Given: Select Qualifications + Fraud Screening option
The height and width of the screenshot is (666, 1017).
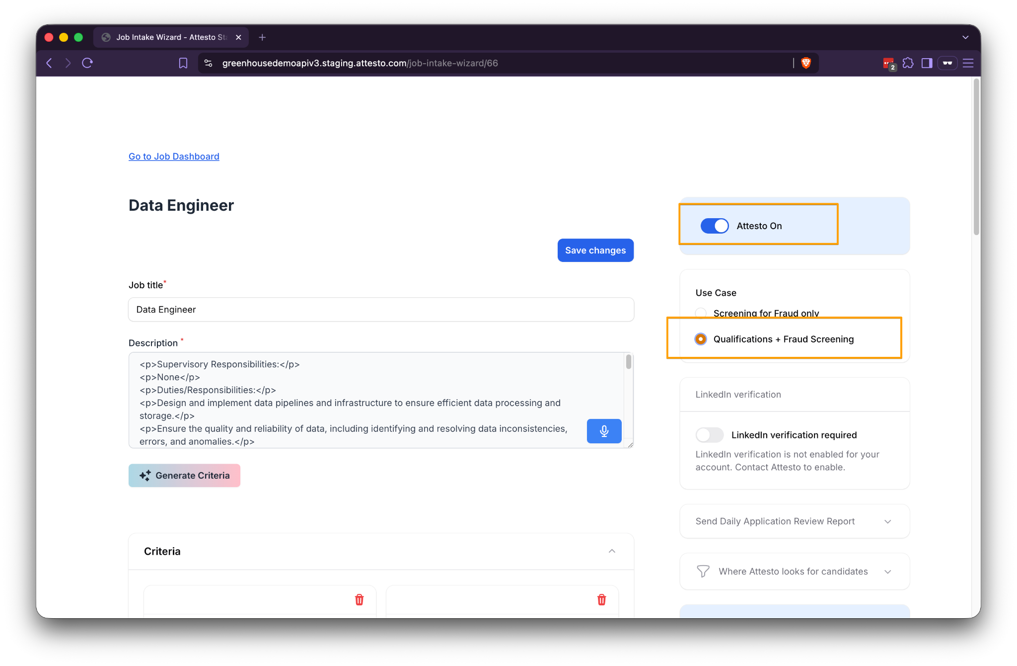Looking at the screenshot, I should 701,339.
